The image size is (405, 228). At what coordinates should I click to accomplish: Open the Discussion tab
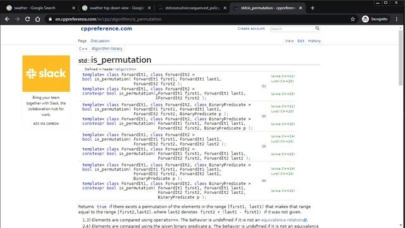(x=100, y=41)
